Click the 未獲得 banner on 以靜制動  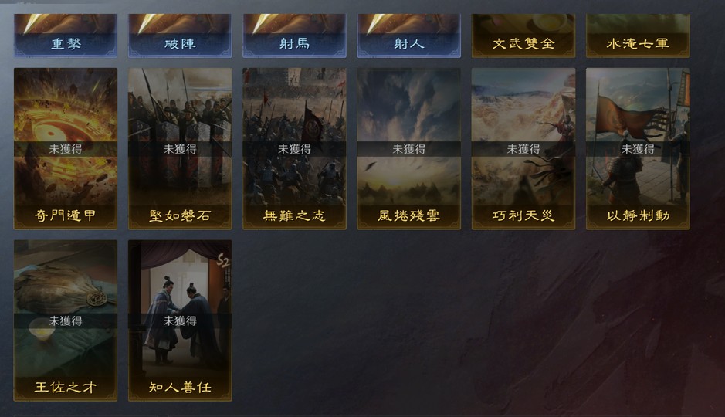coord(638,149)
